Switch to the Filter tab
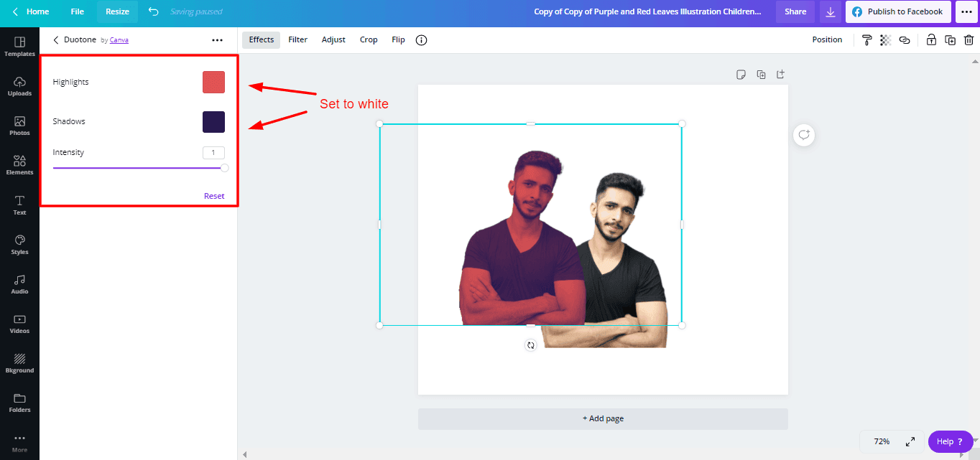This screenshot has width=980, height=460. click(x=297, y=40)
